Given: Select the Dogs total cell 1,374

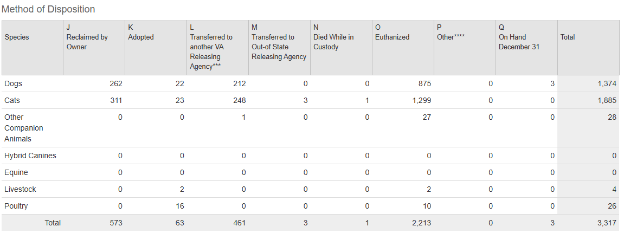Looking at the screenshot, I should pos(604,84).
